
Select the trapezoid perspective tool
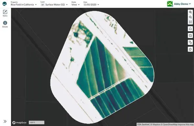pyautogui.click(x=190, y=29)
